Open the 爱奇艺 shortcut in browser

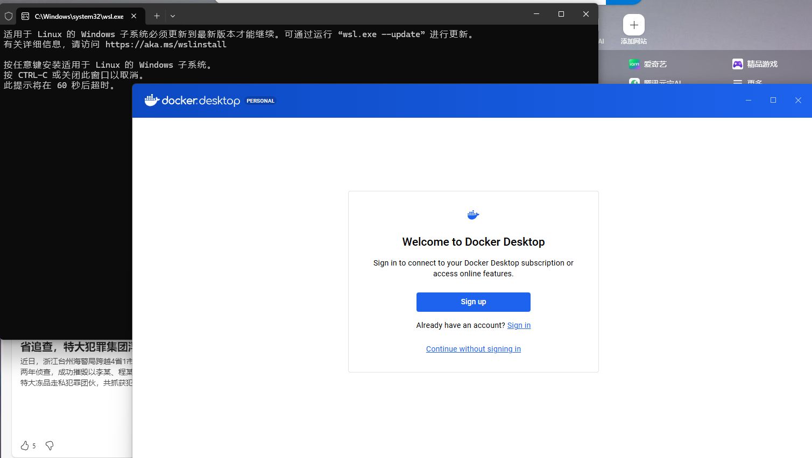click(x=648, y=64)
